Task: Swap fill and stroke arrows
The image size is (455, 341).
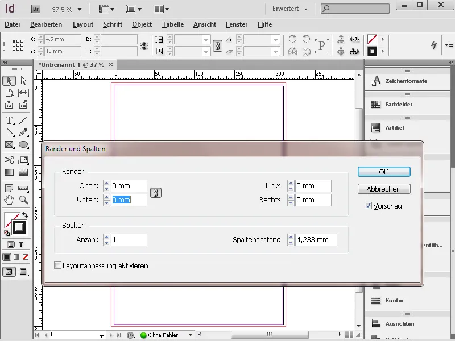Action: click(x=25, y=215)
